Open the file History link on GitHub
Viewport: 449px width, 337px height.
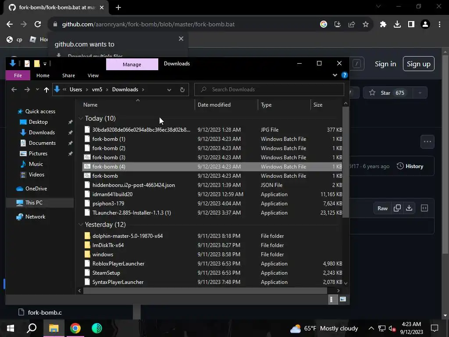click(410, 166)
